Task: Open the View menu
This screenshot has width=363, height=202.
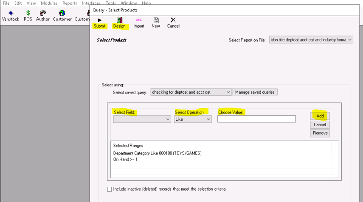Action: coord(31,3)
